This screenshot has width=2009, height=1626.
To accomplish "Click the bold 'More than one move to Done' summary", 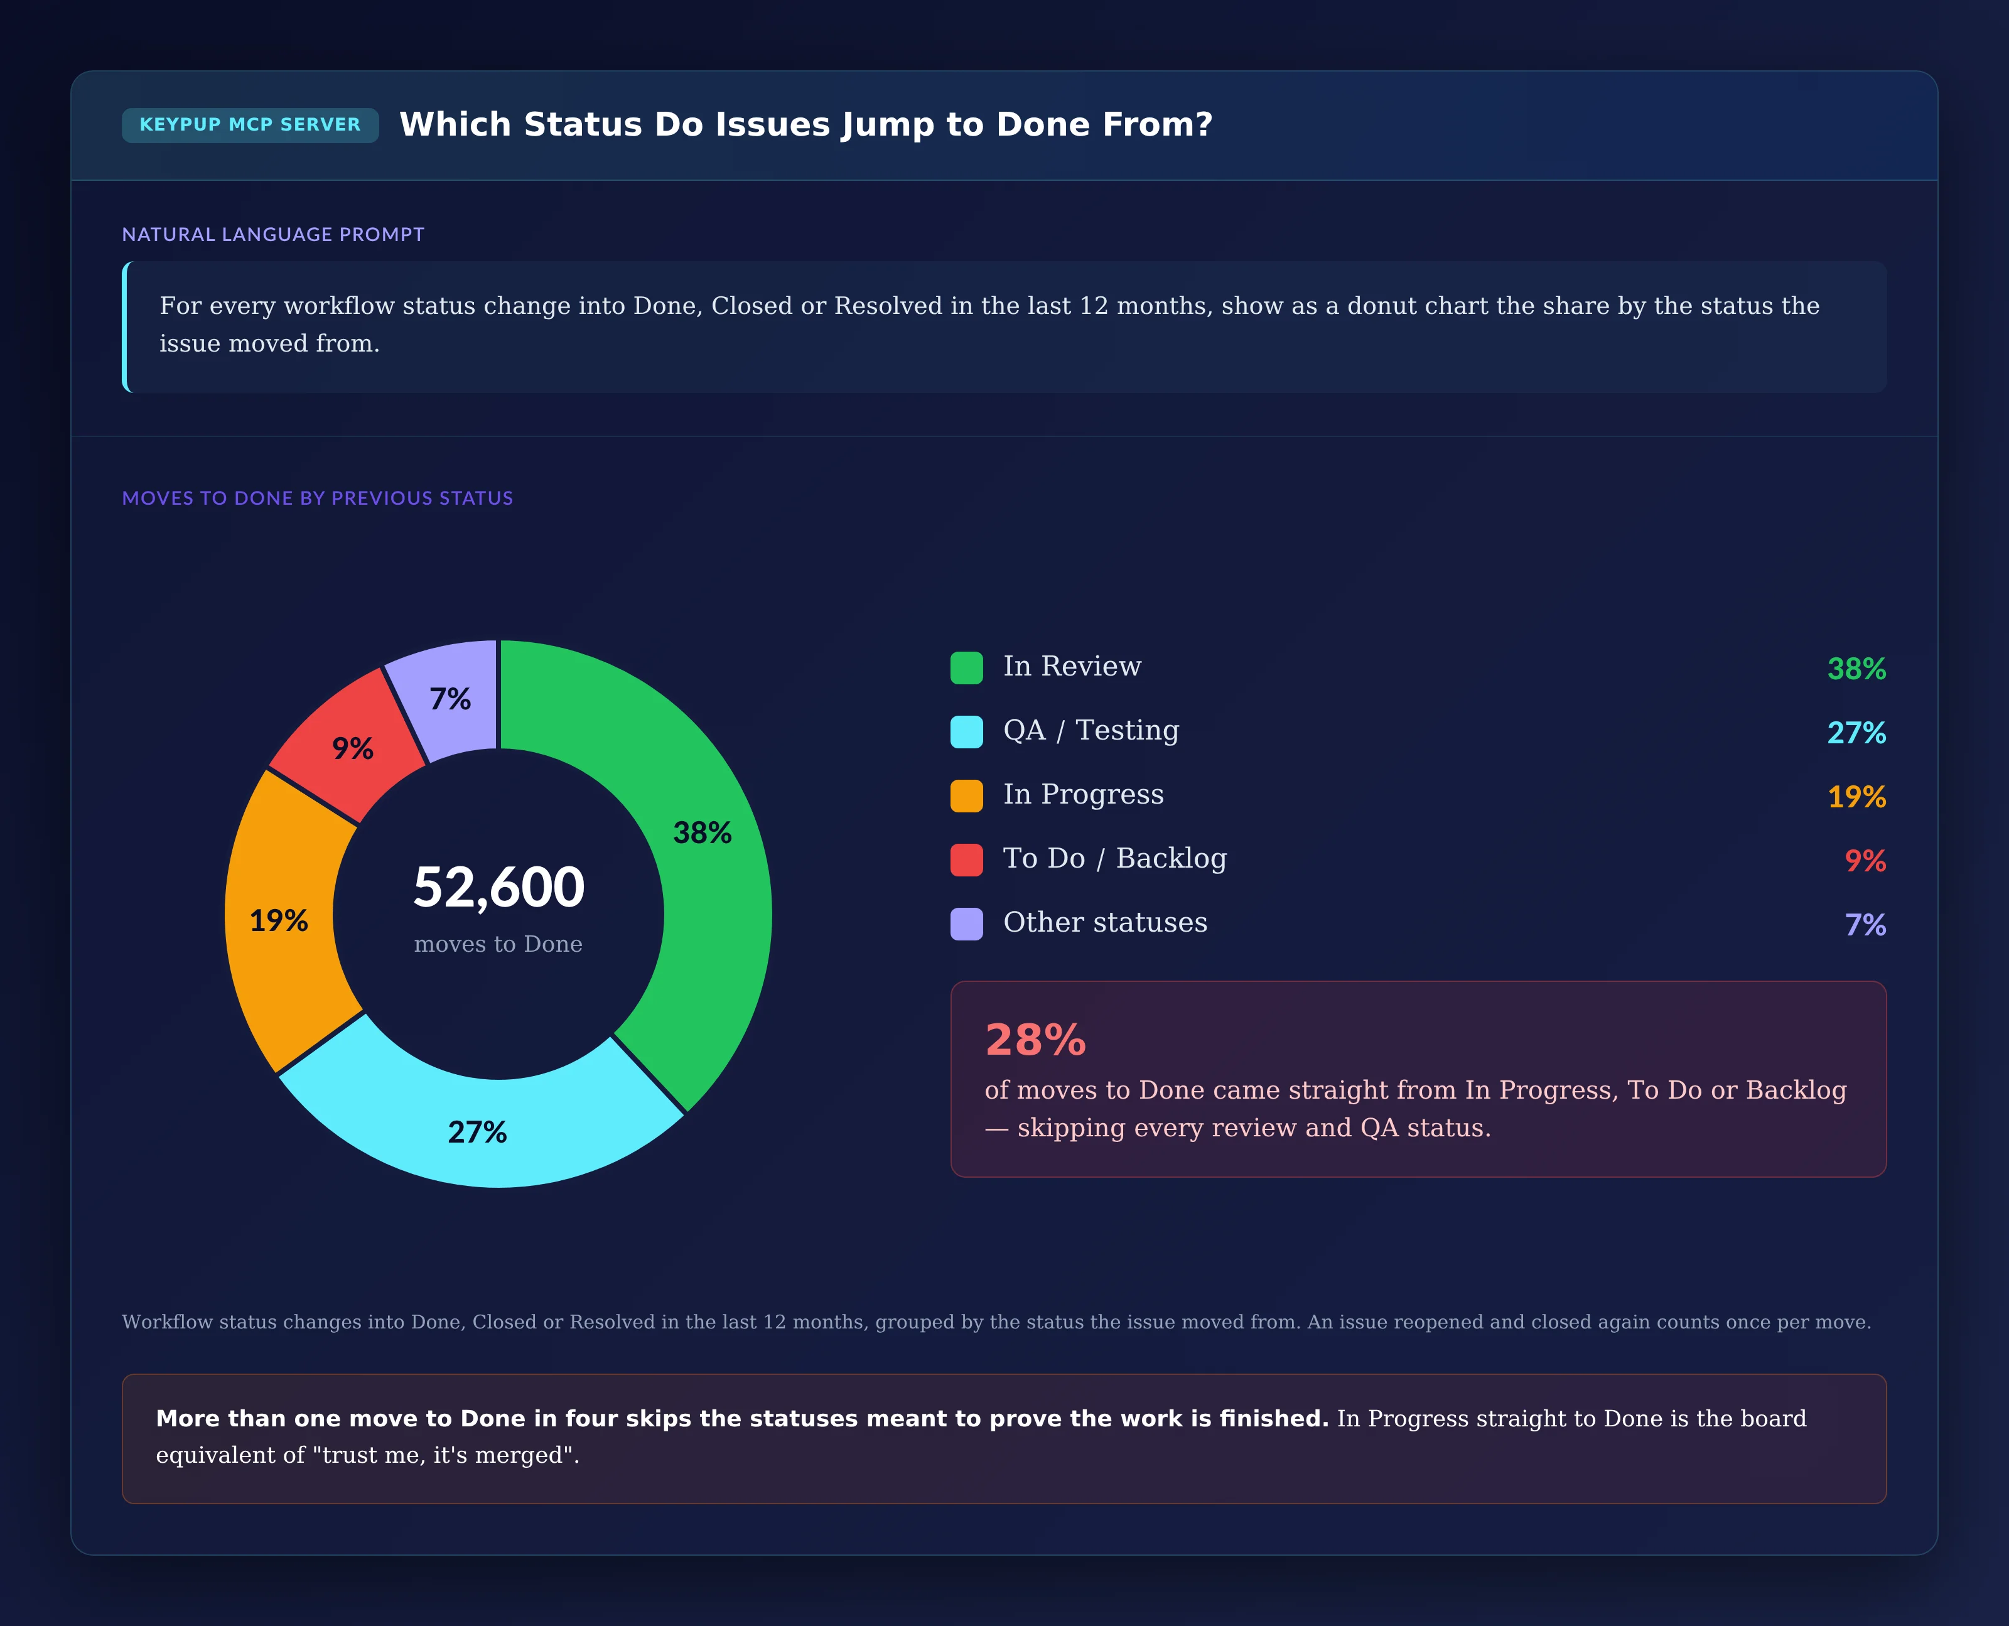I will click(742, 1418).
